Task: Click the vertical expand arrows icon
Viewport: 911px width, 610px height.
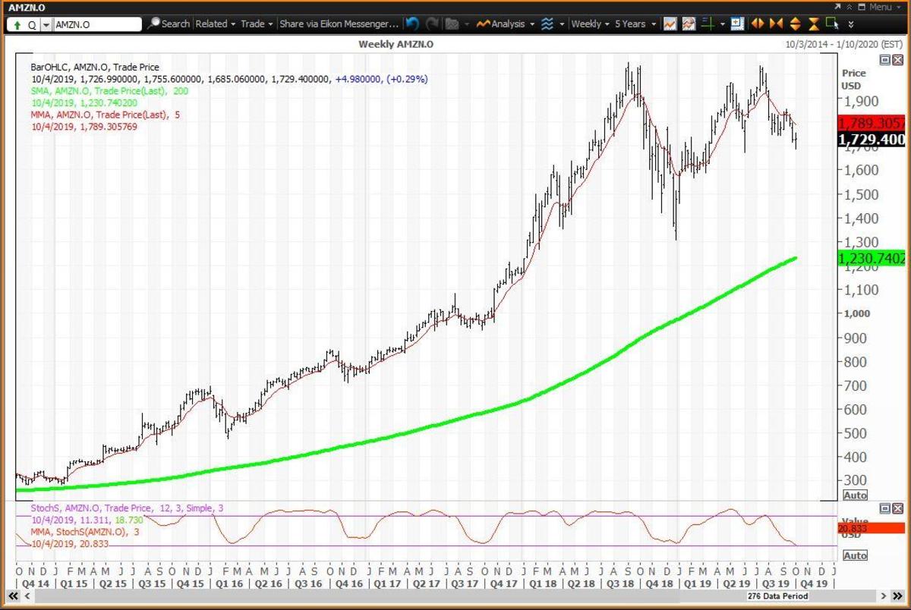Action: tap(795, 24)
